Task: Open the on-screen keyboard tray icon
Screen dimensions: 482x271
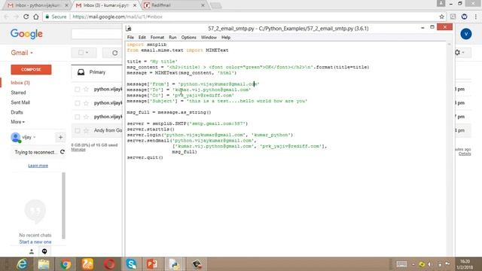Action: point(401,264)
